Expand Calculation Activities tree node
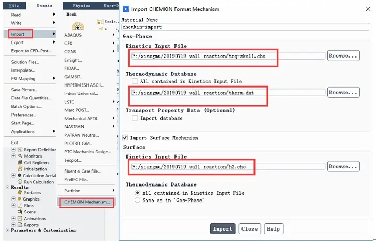 [14, 175]
